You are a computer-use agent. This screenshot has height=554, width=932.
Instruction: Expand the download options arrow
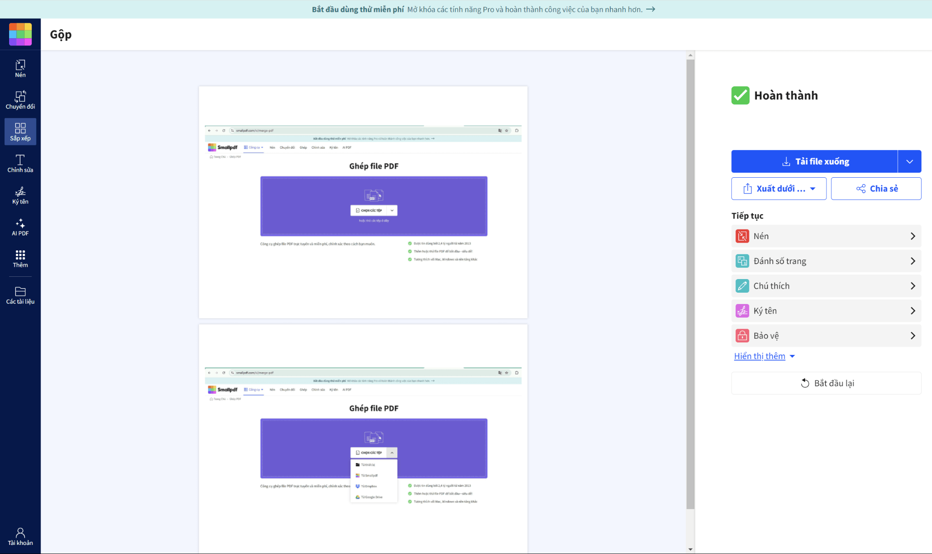click(x=909, y=161)
